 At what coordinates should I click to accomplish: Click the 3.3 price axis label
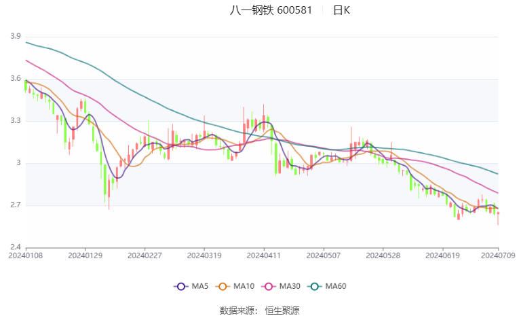click(x=15, y=120)
